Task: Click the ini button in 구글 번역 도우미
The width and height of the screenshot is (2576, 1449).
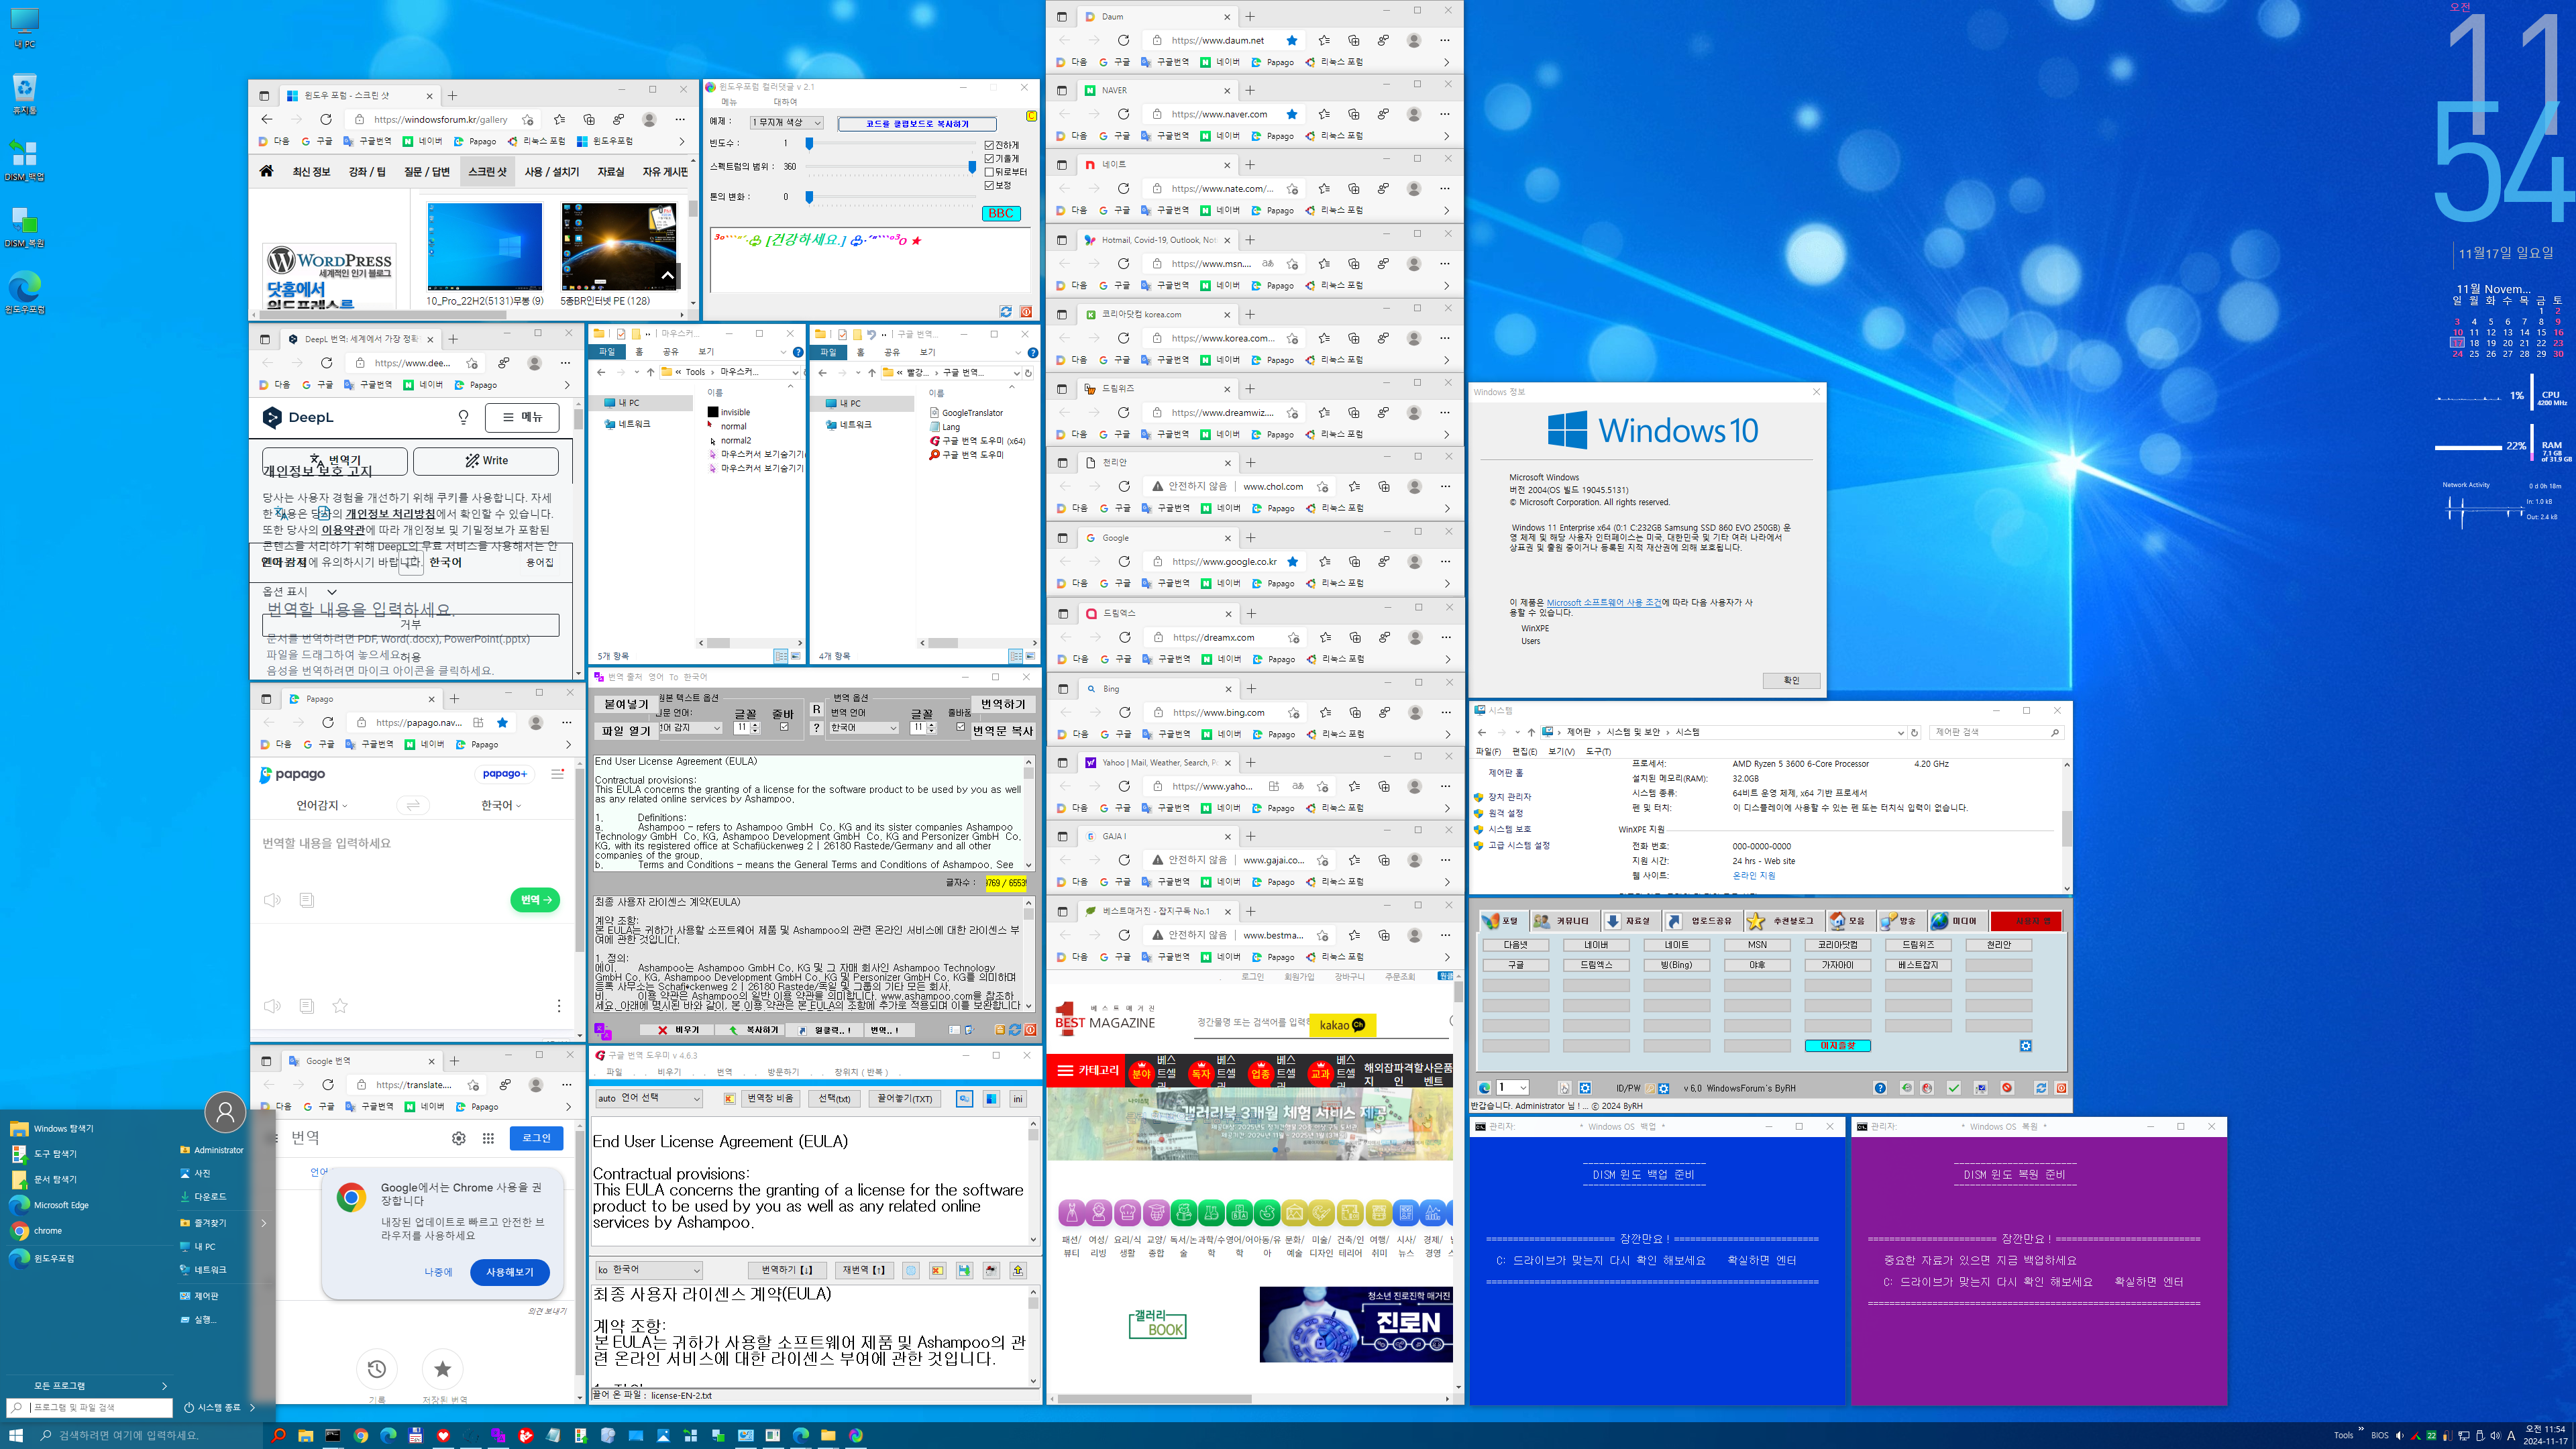Action: (x=1018, y=1099)
